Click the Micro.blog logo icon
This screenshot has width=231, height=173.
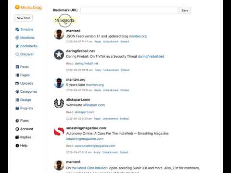(17, 7)
